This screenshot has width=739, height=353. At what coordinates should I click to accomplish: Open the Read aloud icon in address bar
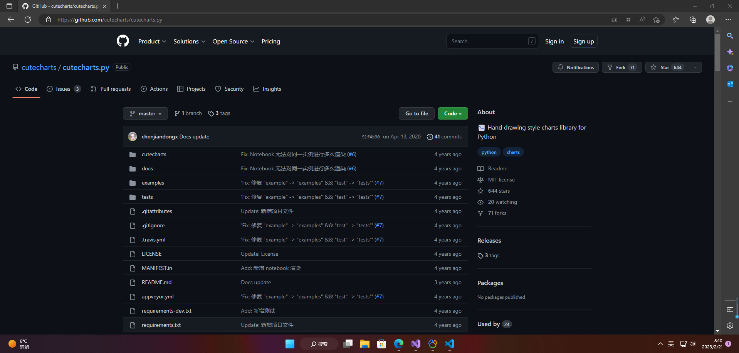pos(642,20)
